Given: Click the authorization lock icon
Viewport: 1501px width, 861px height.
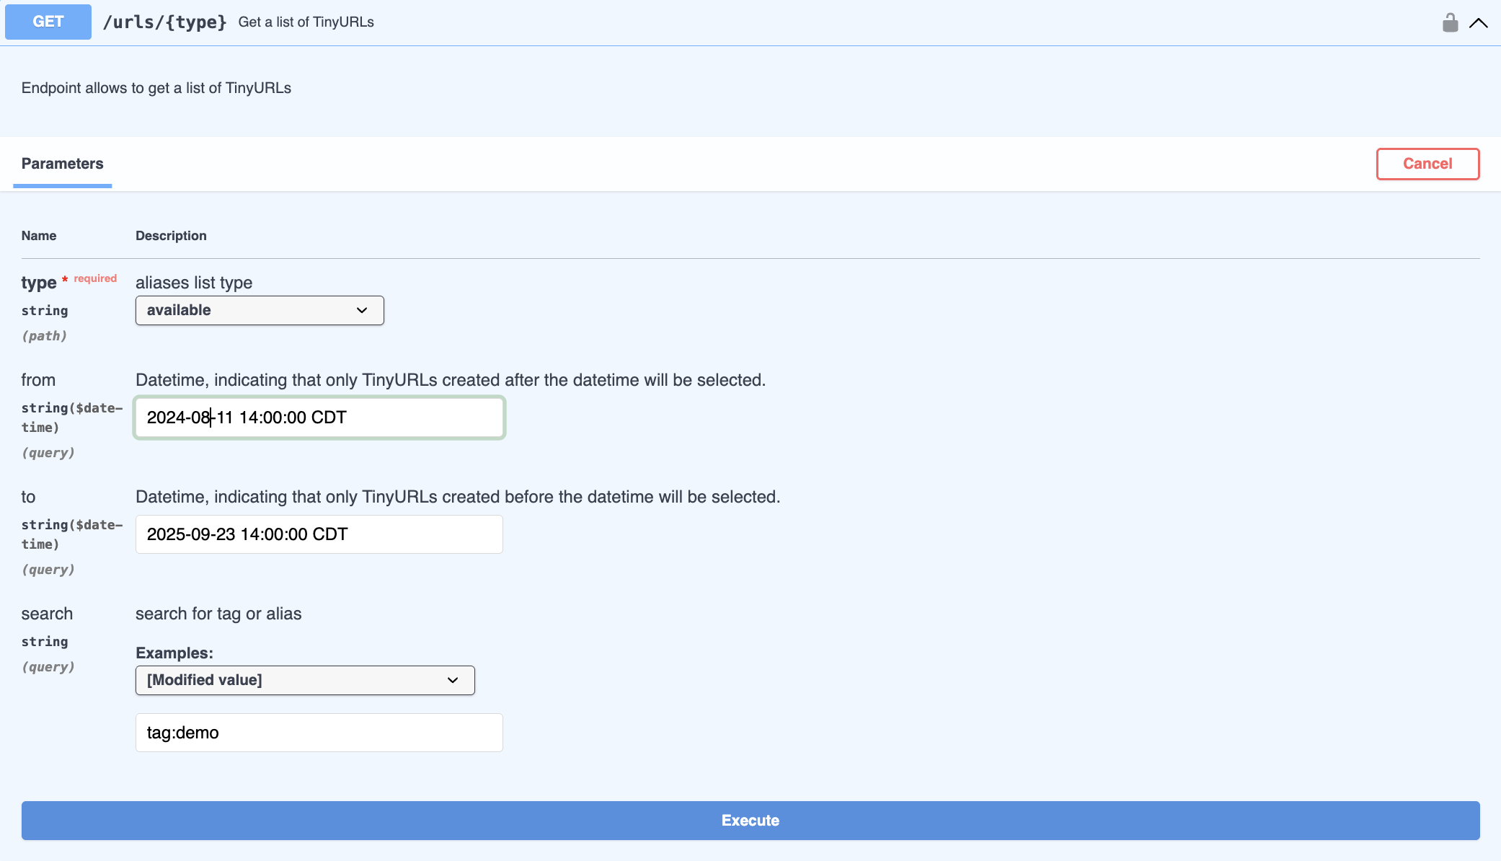Looking at the screenshot, I should (1450, 23).
